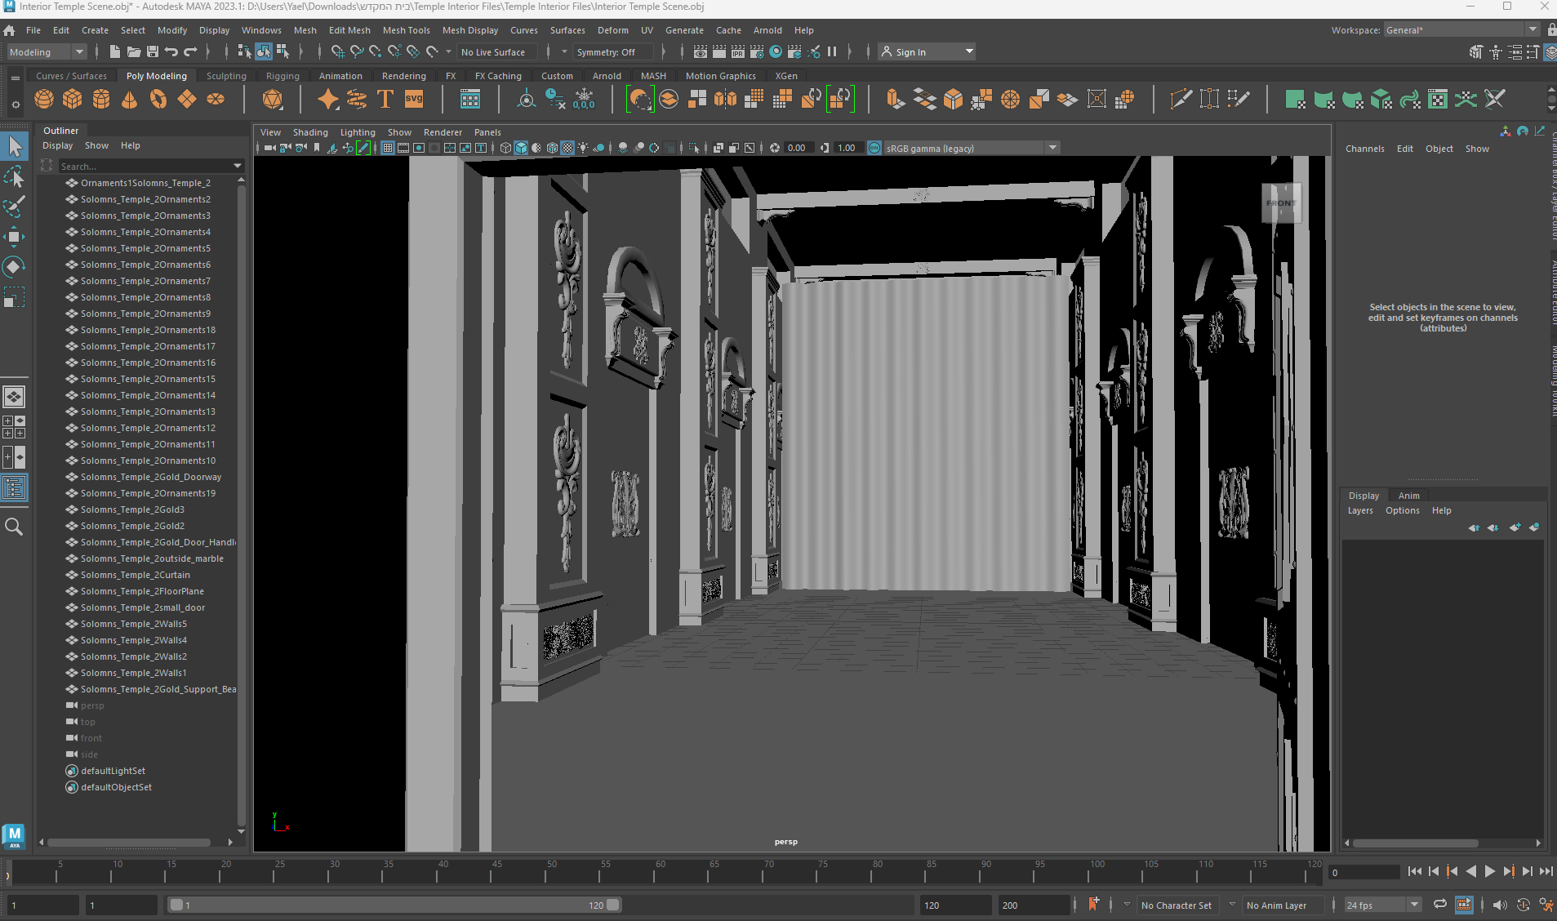
Task: Toggle playback looping mode
Action: [1440, 905]
